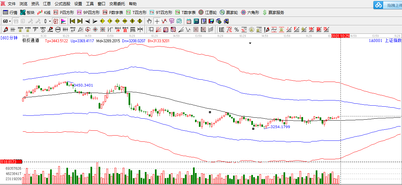Open the 江恩轮 (Gann wheel) tool
This screenshot has width=402, height=185.
click(208, 12)
